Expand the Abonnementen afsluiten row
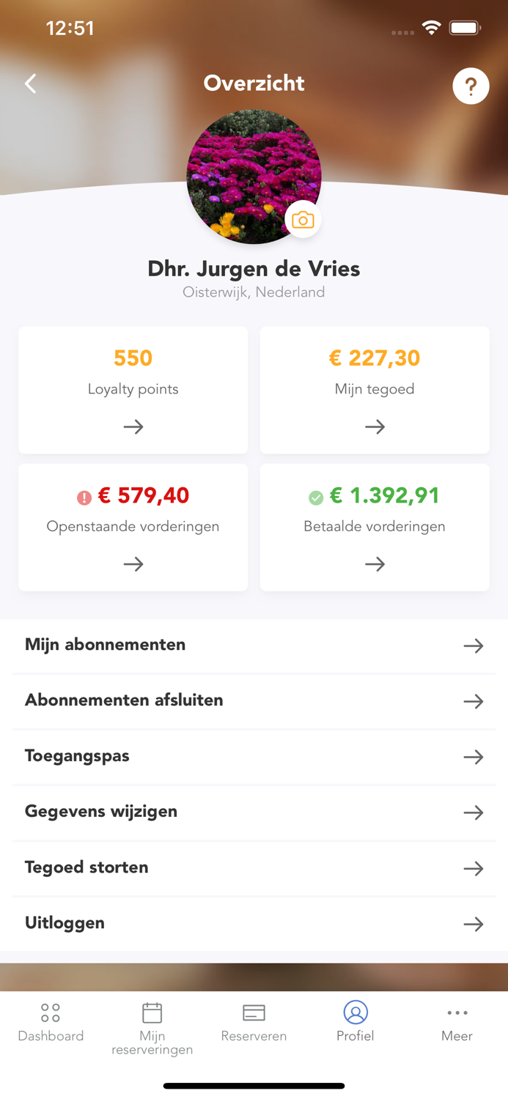This screenshot has width=508, height=1099. [x=474, y=701]
